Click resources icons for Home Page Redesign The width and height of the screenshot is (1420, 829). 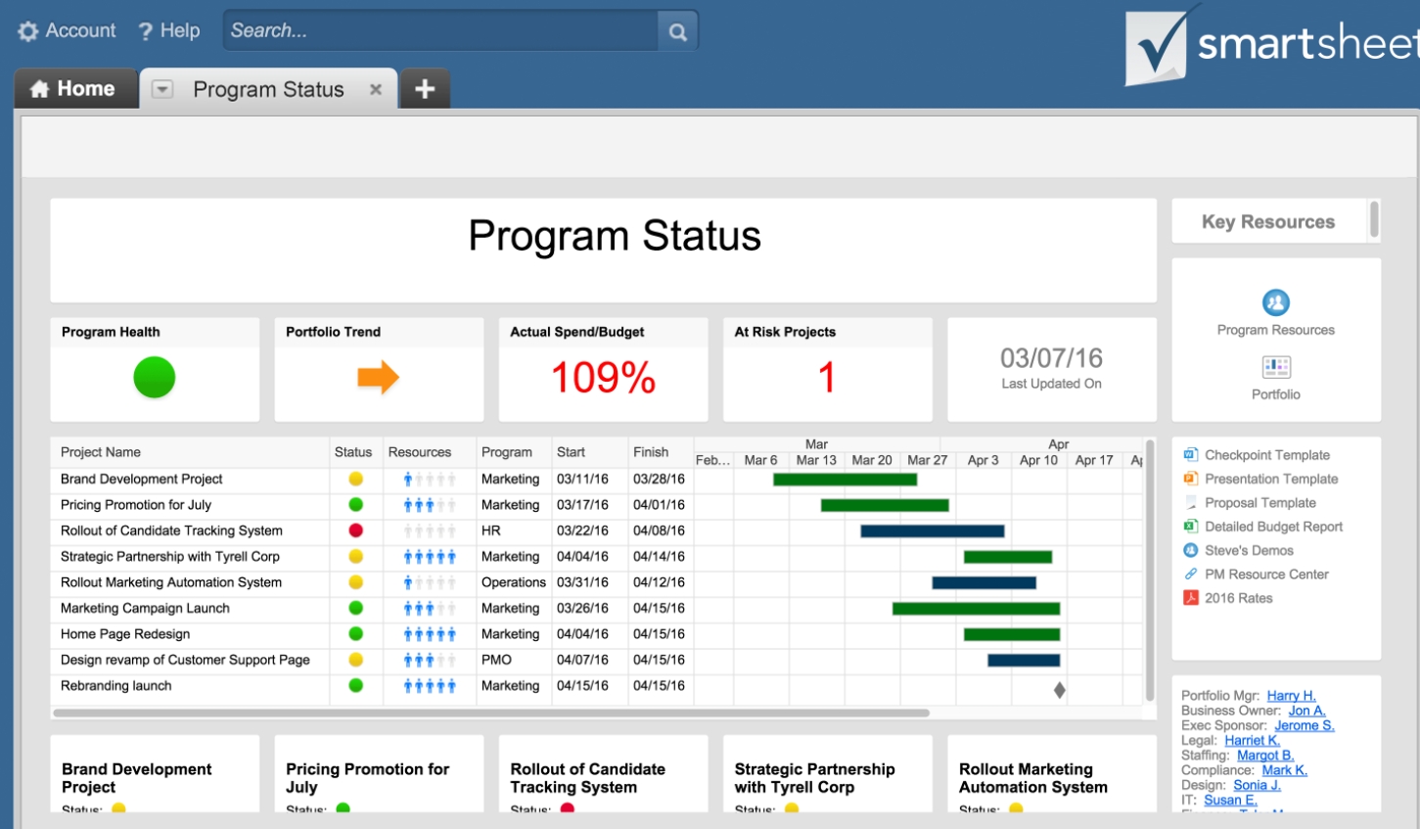(x=430, y=634)
